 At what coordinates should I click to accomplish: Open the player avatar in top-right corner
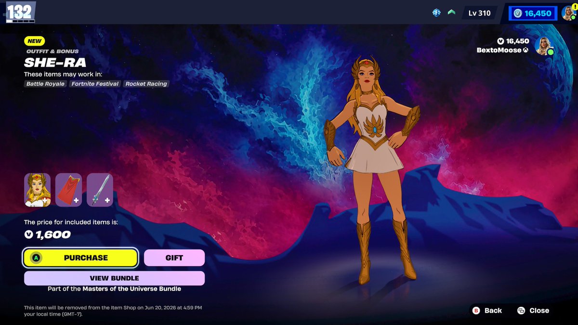tap(568, 13)
